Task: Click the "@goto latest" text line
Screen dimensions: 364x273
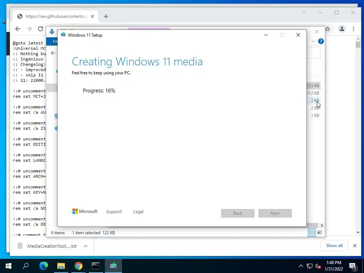Action: click(28, 43)
